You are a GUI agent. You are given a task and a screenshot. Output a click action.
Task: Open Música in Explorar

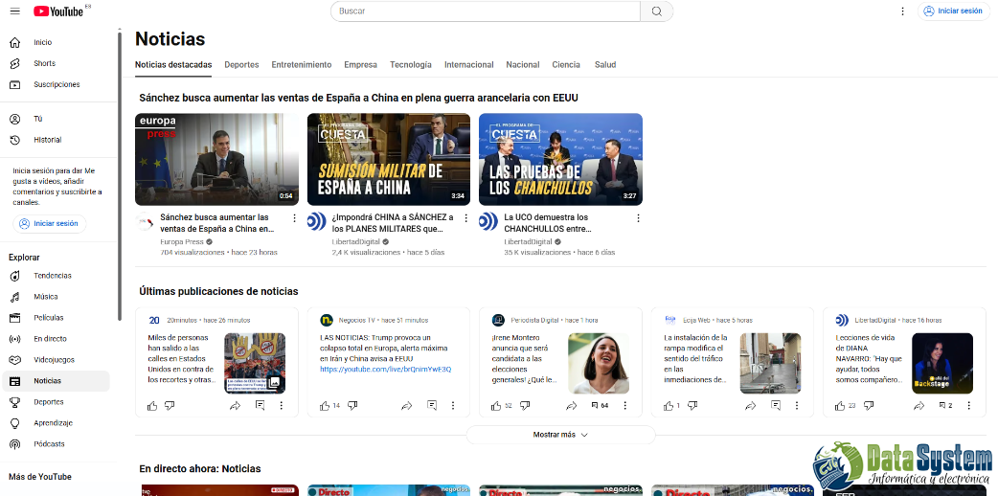pyautogui.click(x=55, y=296)
